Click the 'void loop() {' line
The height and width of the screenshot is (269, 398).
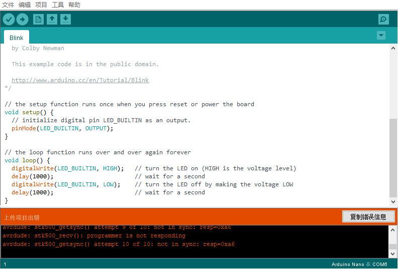pos(27,160)
